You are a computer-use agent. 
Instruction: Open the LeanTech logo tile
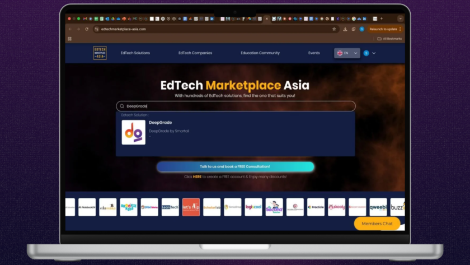[170, 207]
